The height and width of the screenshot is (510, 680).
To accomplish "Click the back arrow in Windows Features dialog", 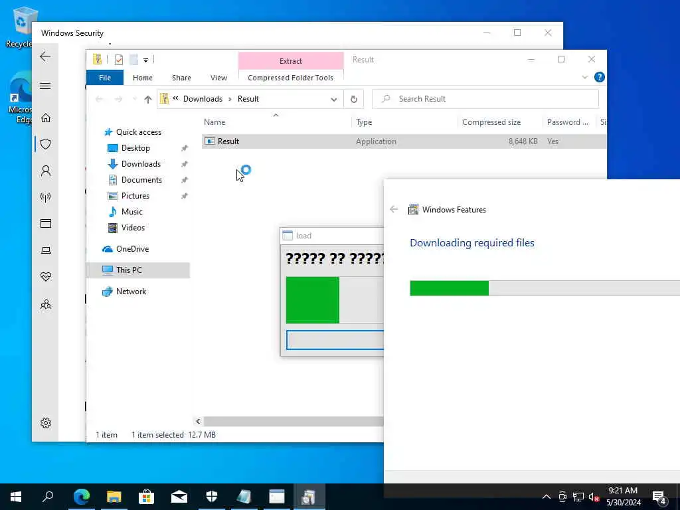I will point(394,209).
